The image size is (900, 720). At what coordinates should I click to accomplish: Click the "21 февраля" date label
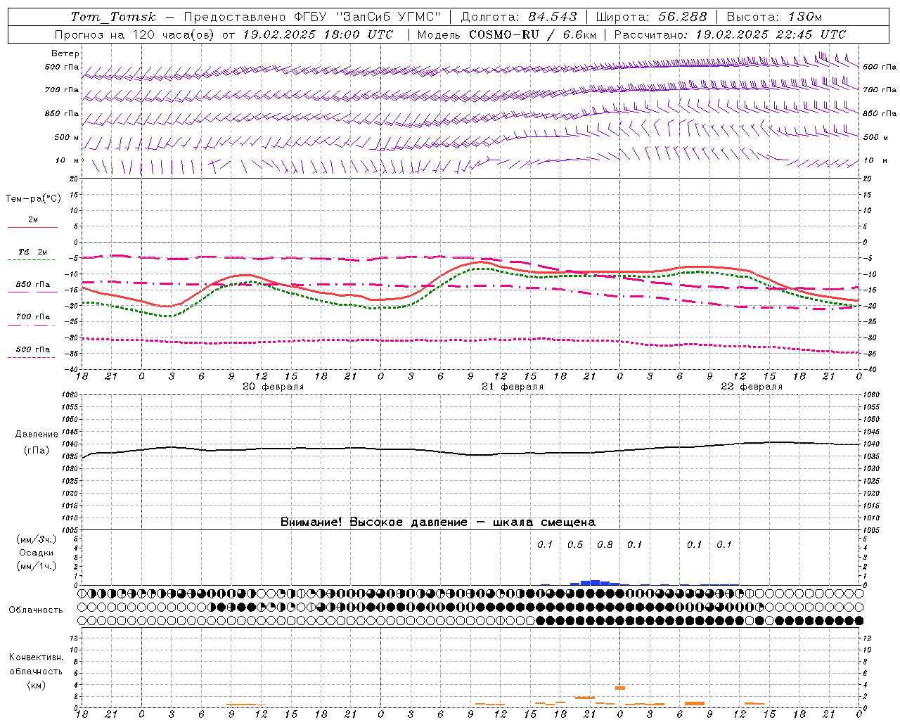click(x=513, y=387)
